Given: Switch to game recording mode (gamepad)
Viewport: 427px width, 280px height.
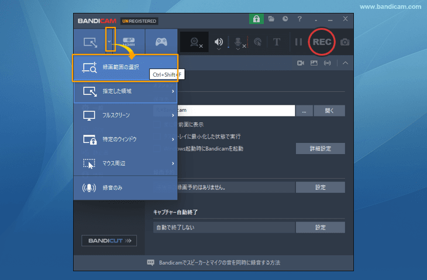Looking at the screenshot, I should [x=161, y=42].
